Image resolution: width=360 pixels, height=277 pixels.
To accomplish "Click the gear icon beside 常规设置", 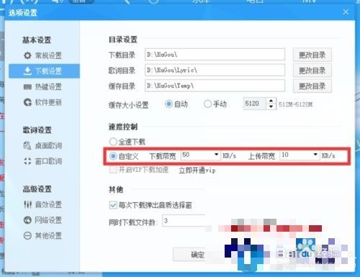I will [x=27, y=55].
